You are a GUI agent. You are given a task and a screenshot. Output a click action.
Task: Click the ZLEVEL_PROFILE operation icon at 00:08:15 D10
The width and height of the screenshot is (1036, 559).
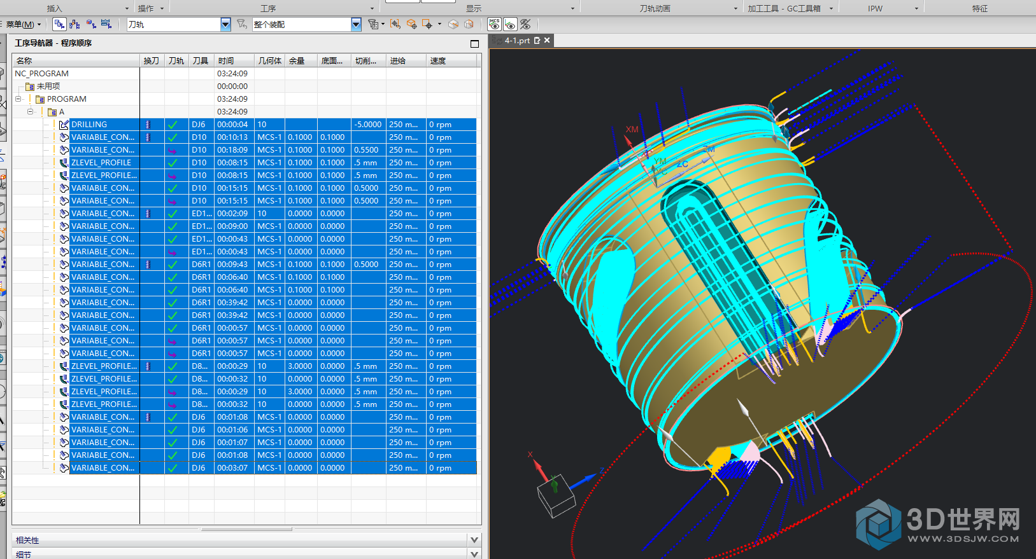tap(64, 163)
